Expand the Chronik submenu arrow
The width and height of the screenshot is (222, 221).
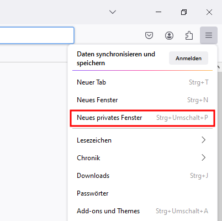[x=203, y=157]
